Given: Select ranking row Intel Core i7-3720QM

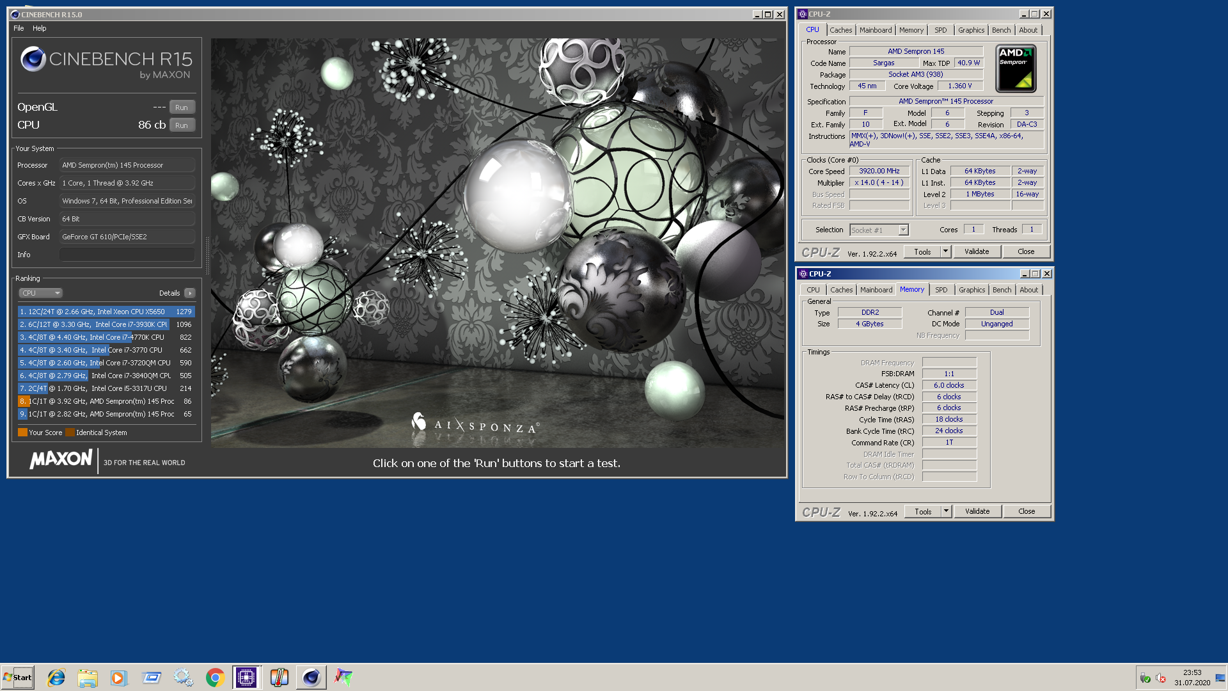Looking at the screenshot, I should [106, 363].
